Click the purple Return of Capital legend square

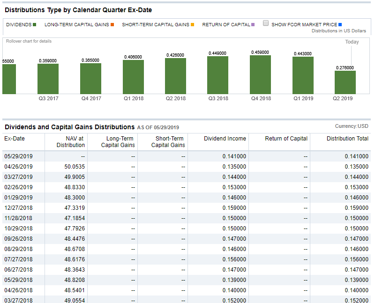253,25
